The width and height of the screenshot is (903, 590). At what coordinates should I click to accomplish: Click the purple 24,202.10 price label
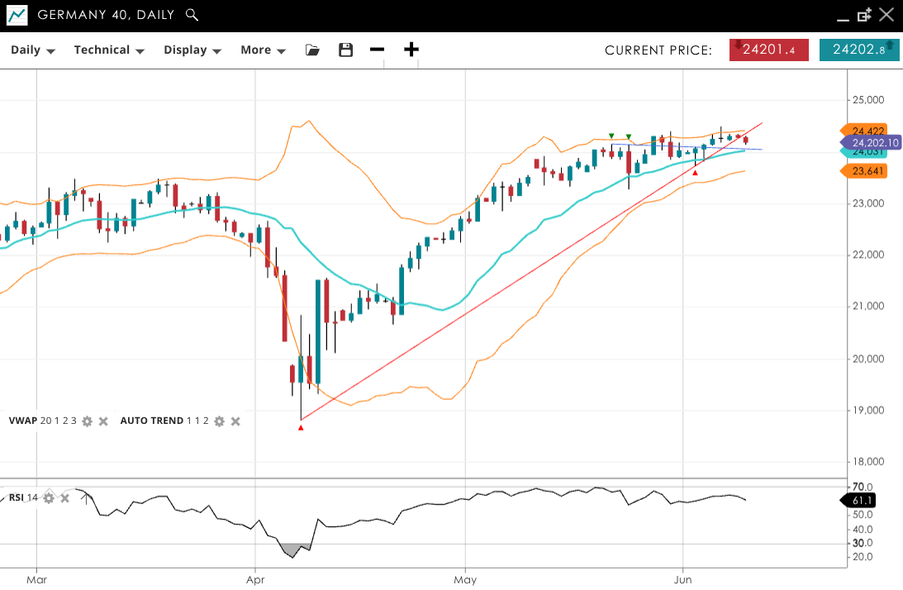(874, 142)
